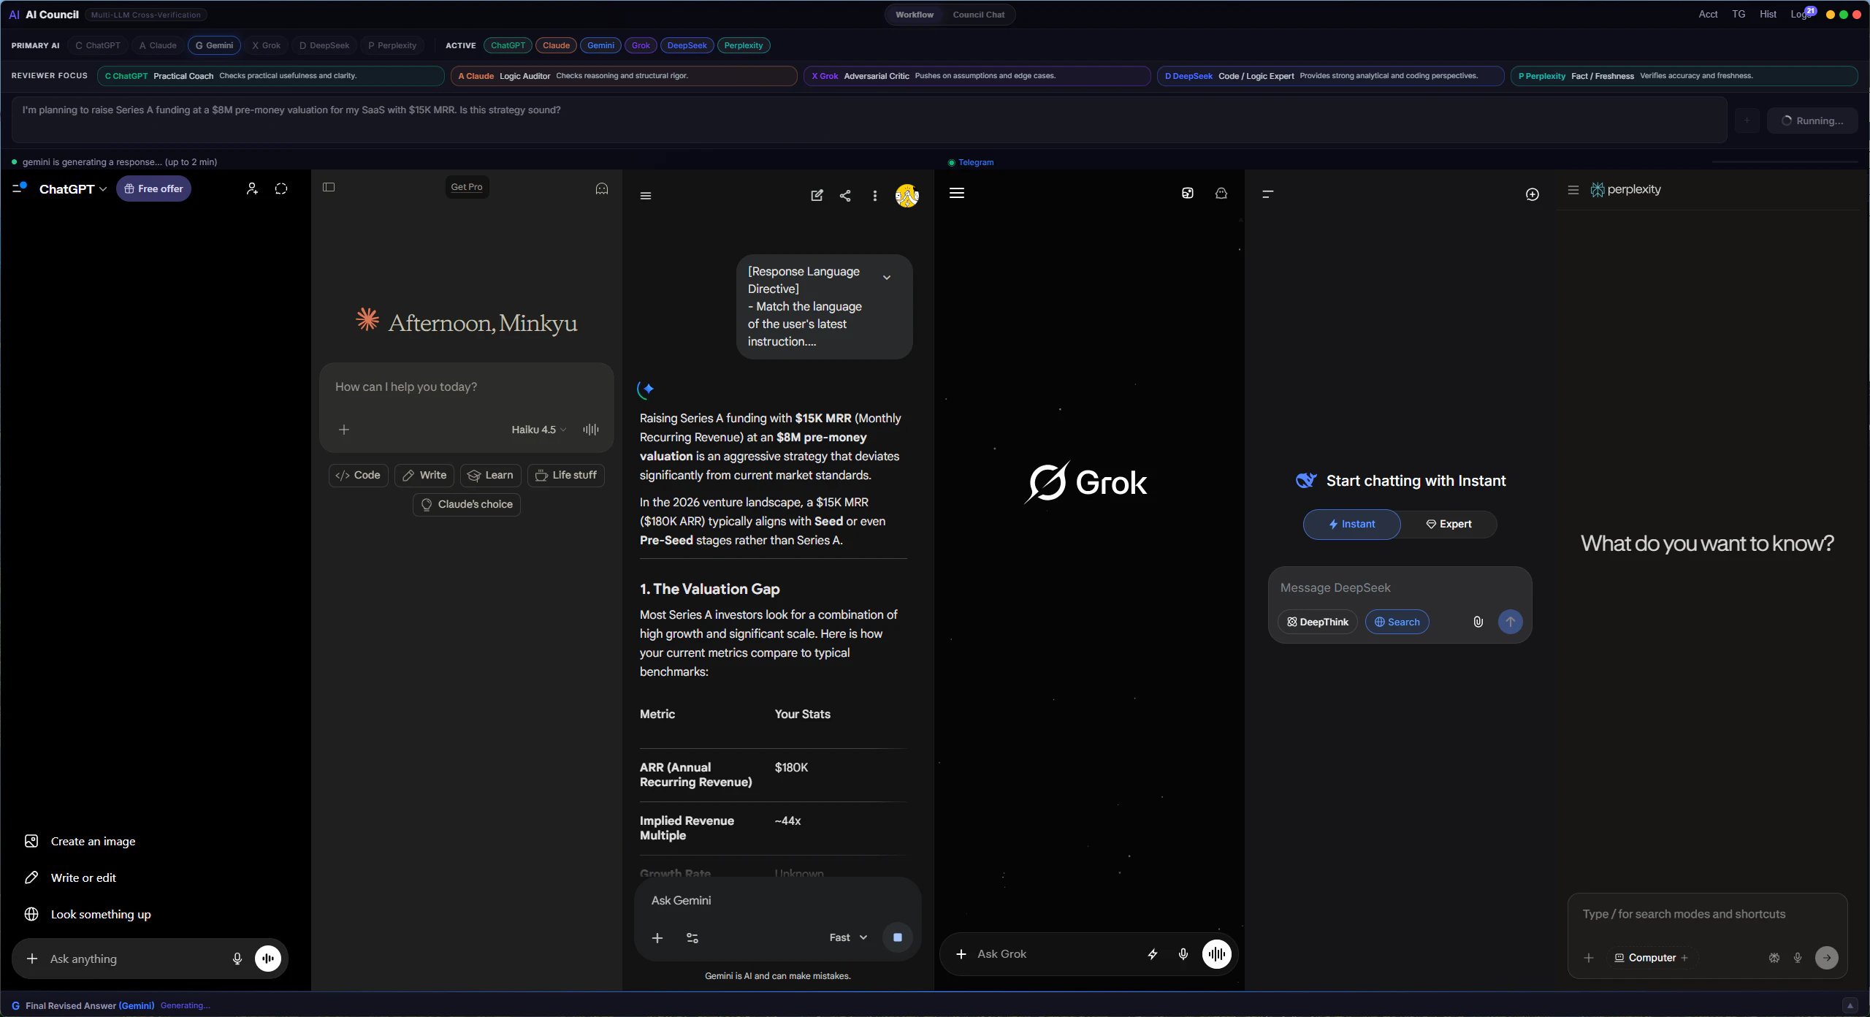Start new Gemini chat with edit icon
The height and width of the screenshot is (1017, 1870).
tap(817, 196)
